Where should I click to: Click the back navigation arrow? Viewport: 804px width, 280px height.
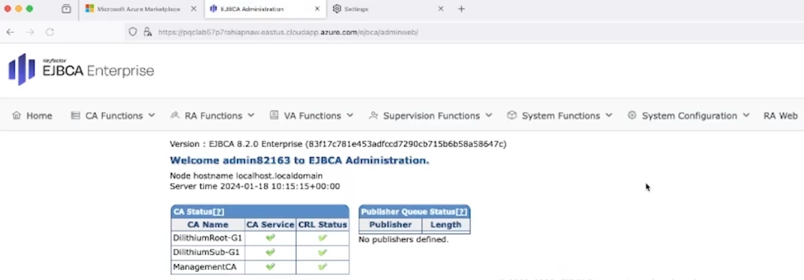tap(10, 32)
